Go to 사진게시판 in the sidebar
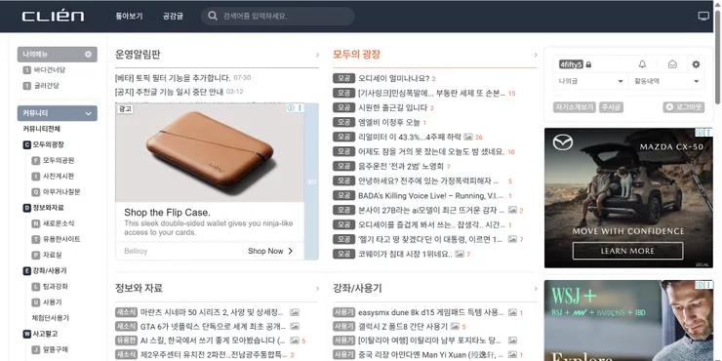The height and width of the screenshot is (361, 722). pyautogui.click(x=59, y=177)
